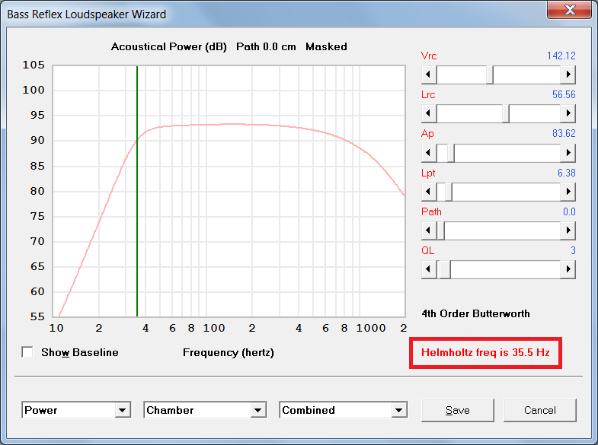This screenshot has height=445, width=598.
Task: Click the Helmholtz freq is 35.5 Hz text
Action: coord(485,352)
